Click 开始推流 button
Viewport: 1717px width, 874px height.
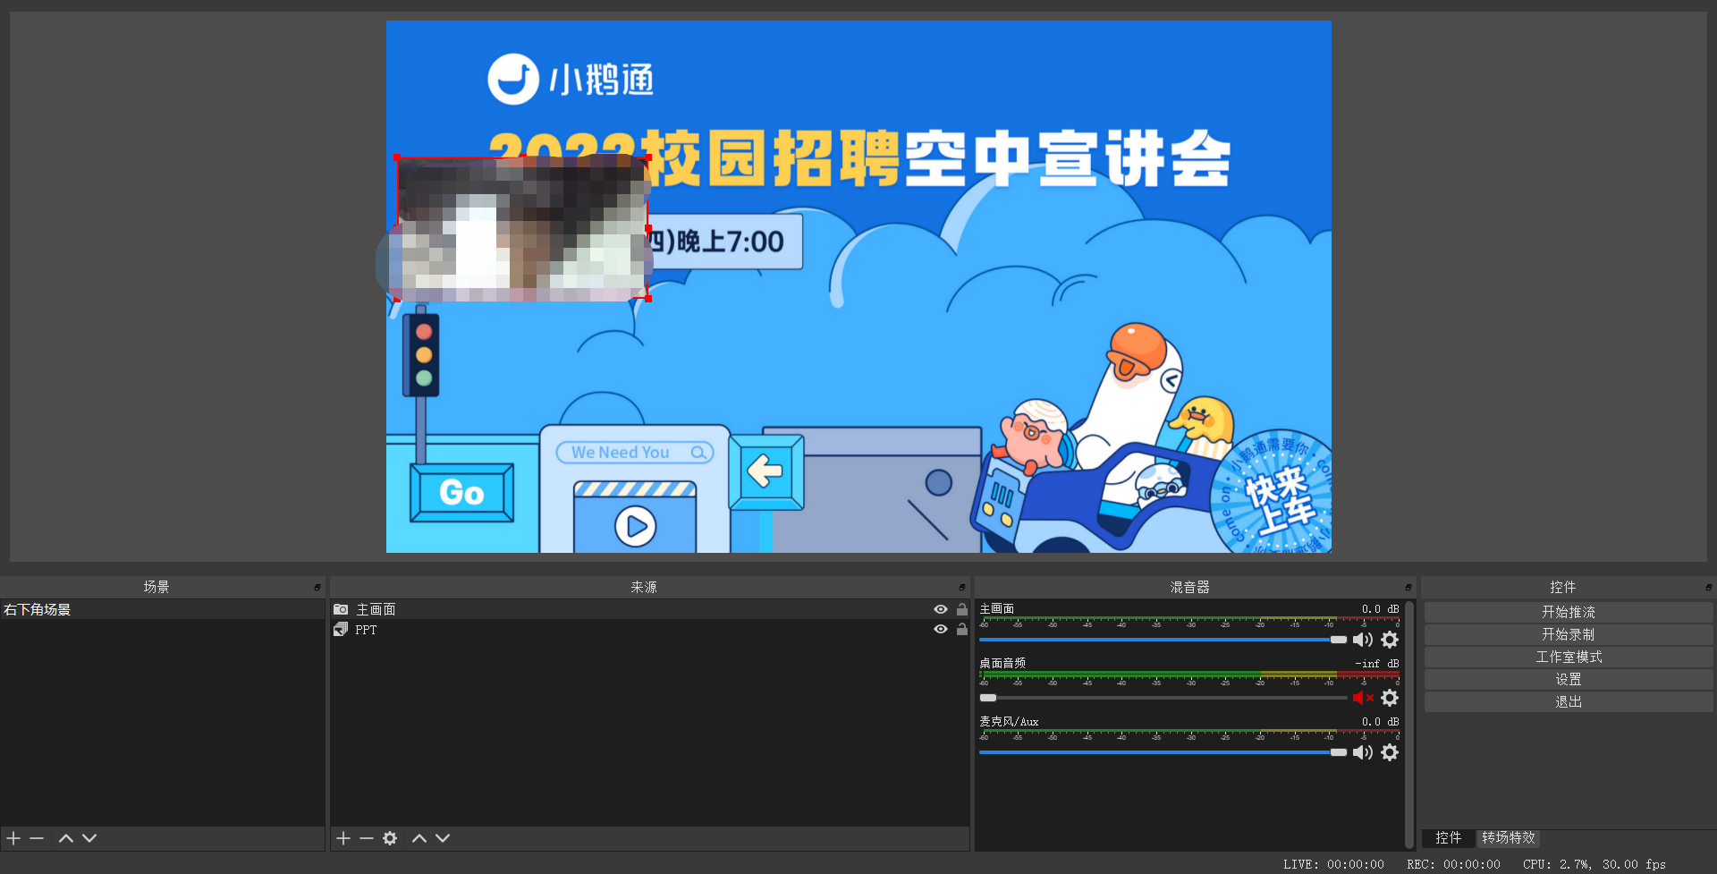point(1569,612)
